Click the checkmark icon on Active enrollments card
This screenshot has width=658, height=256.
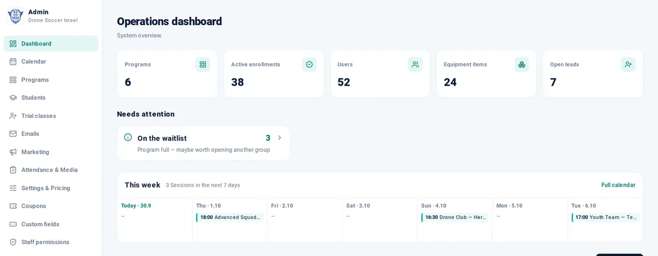tap(309, 65)
